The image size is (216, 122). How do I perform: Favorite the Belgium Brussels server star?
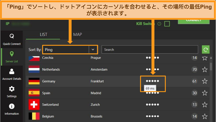[205, 116]
